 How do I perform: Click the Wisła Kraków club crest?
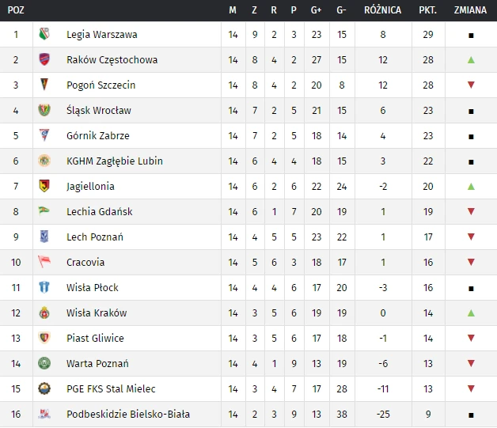point(44,313)
